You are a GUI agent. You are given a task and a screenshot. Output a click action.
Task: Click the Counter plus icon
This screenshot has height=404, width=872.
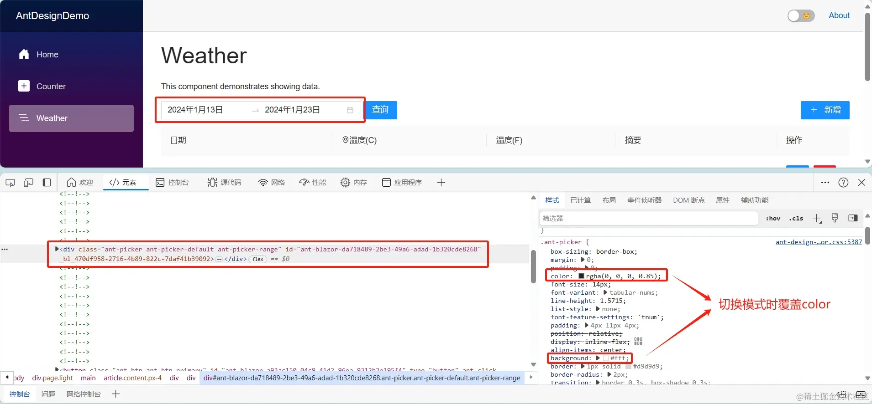click(x=24, y=86)
